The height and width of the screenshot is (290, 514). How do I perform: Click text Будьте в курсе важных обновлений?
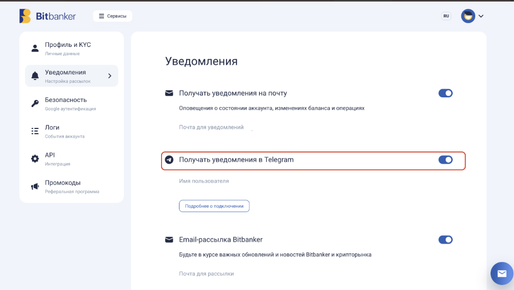pos(226,255)
